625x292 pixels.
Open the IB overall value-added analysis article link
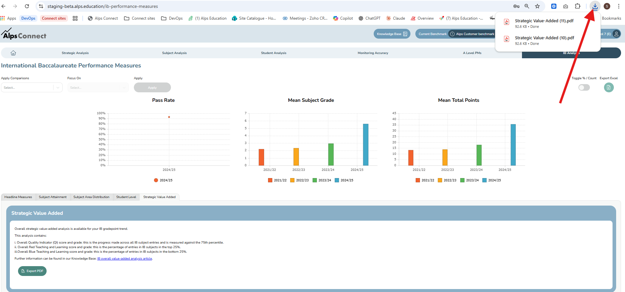[x=125, y=259]
